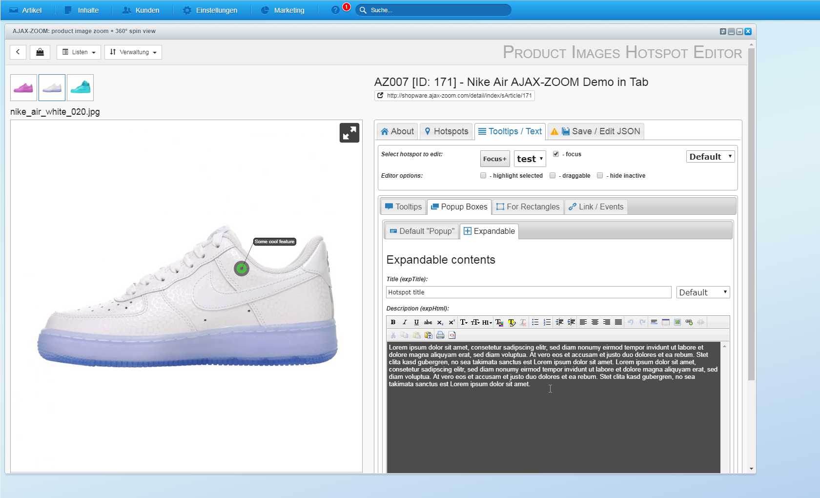Open the Listen dropdown
This screenshot has height=498, width=820.
point(79,52)
